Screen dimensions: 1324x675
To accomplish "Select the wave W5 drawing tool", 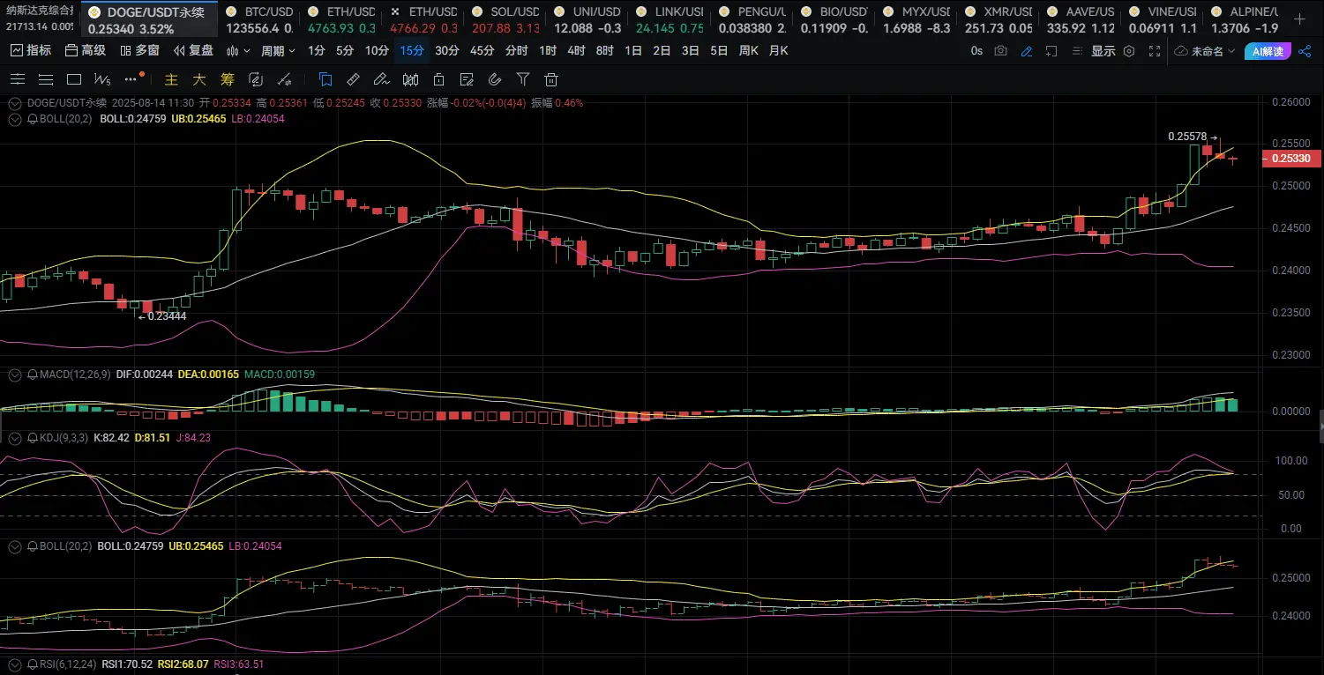I will (x=102, y=79).
